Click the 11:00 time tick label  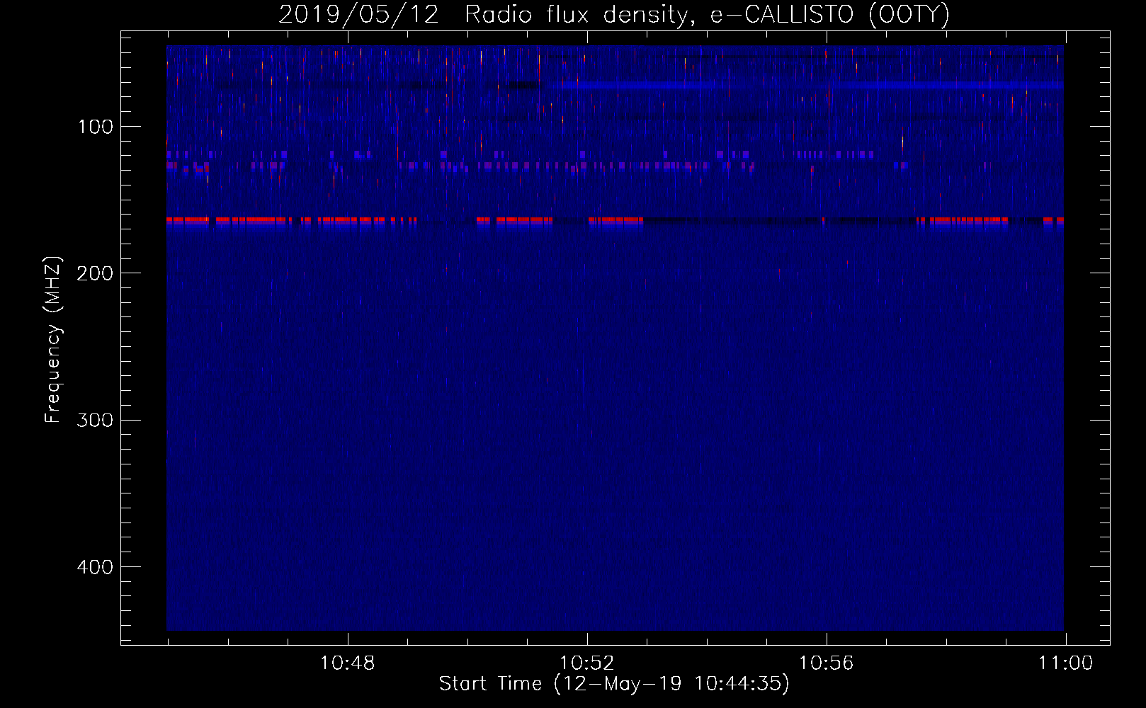tap(1065, 663)
